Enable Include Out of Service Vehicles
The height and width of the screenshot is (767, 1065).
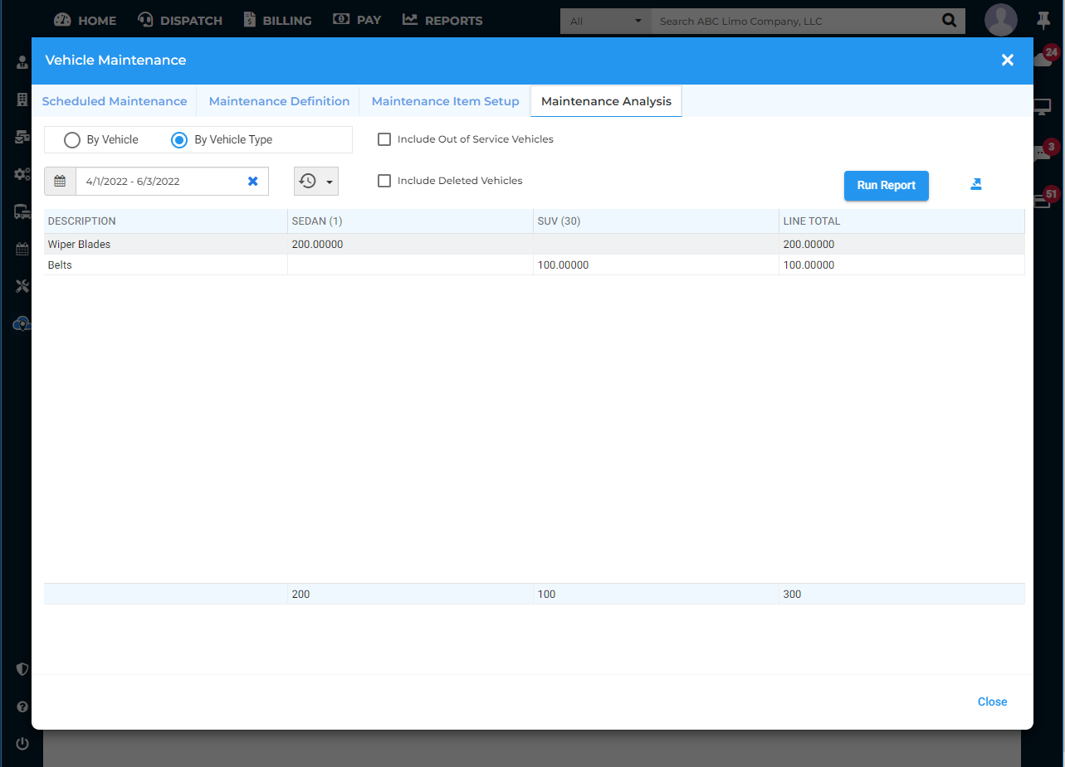pyautogui.click(x=384, y=139)
